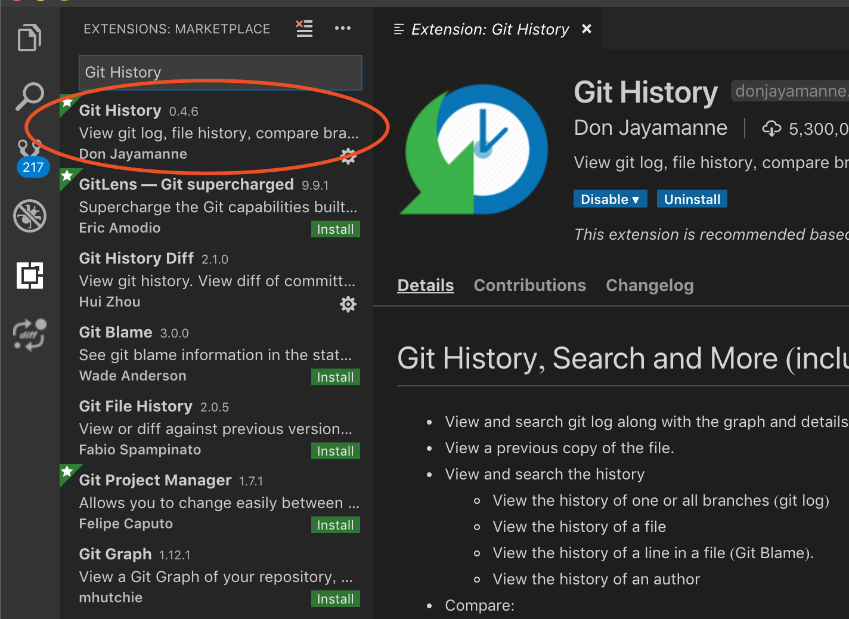Install the Git Blame extension
Image resolution: width=849 pixels, height=619 pixels.
(336, 377)
